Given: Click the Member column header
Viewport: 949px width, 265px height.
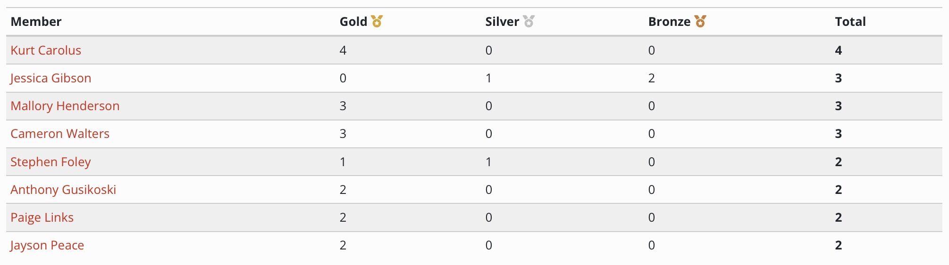Looking at the screenshot, I should click(x=36, y=22).
